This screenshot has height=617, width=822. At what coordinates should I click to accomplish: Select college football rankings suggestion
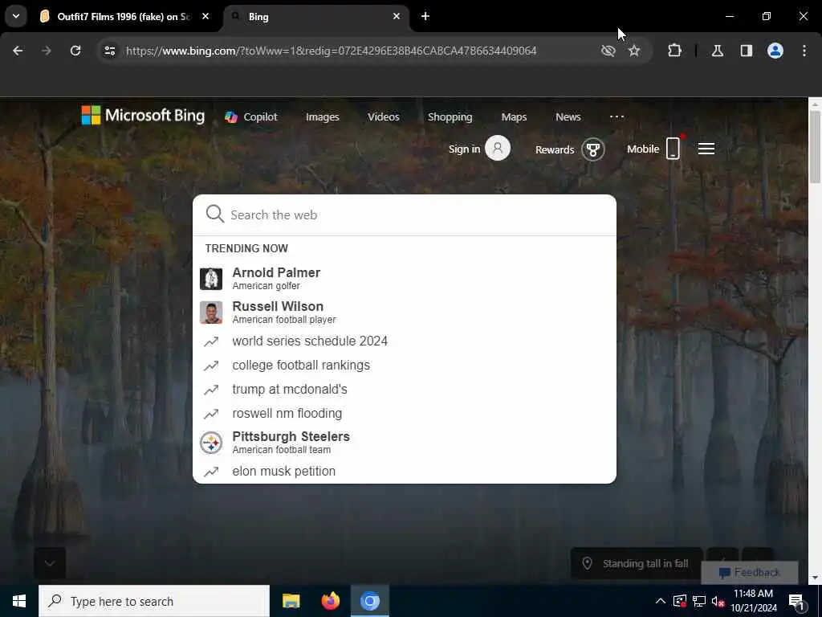pos(405,366)
